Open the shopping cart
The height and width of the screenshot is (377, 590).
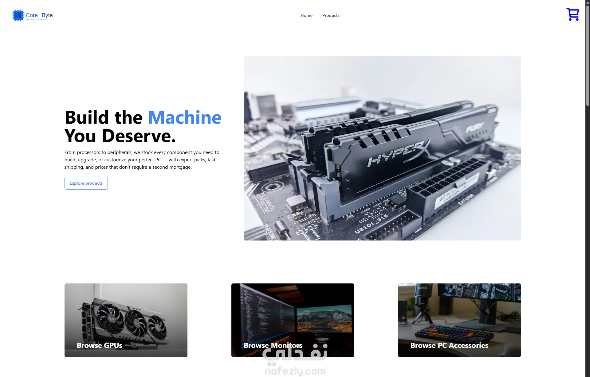pos(573,14)
